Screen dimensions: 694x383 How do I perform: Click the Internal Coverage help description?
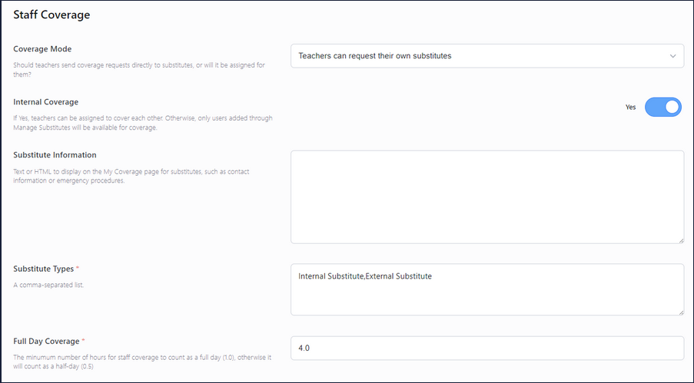point(142,123)
